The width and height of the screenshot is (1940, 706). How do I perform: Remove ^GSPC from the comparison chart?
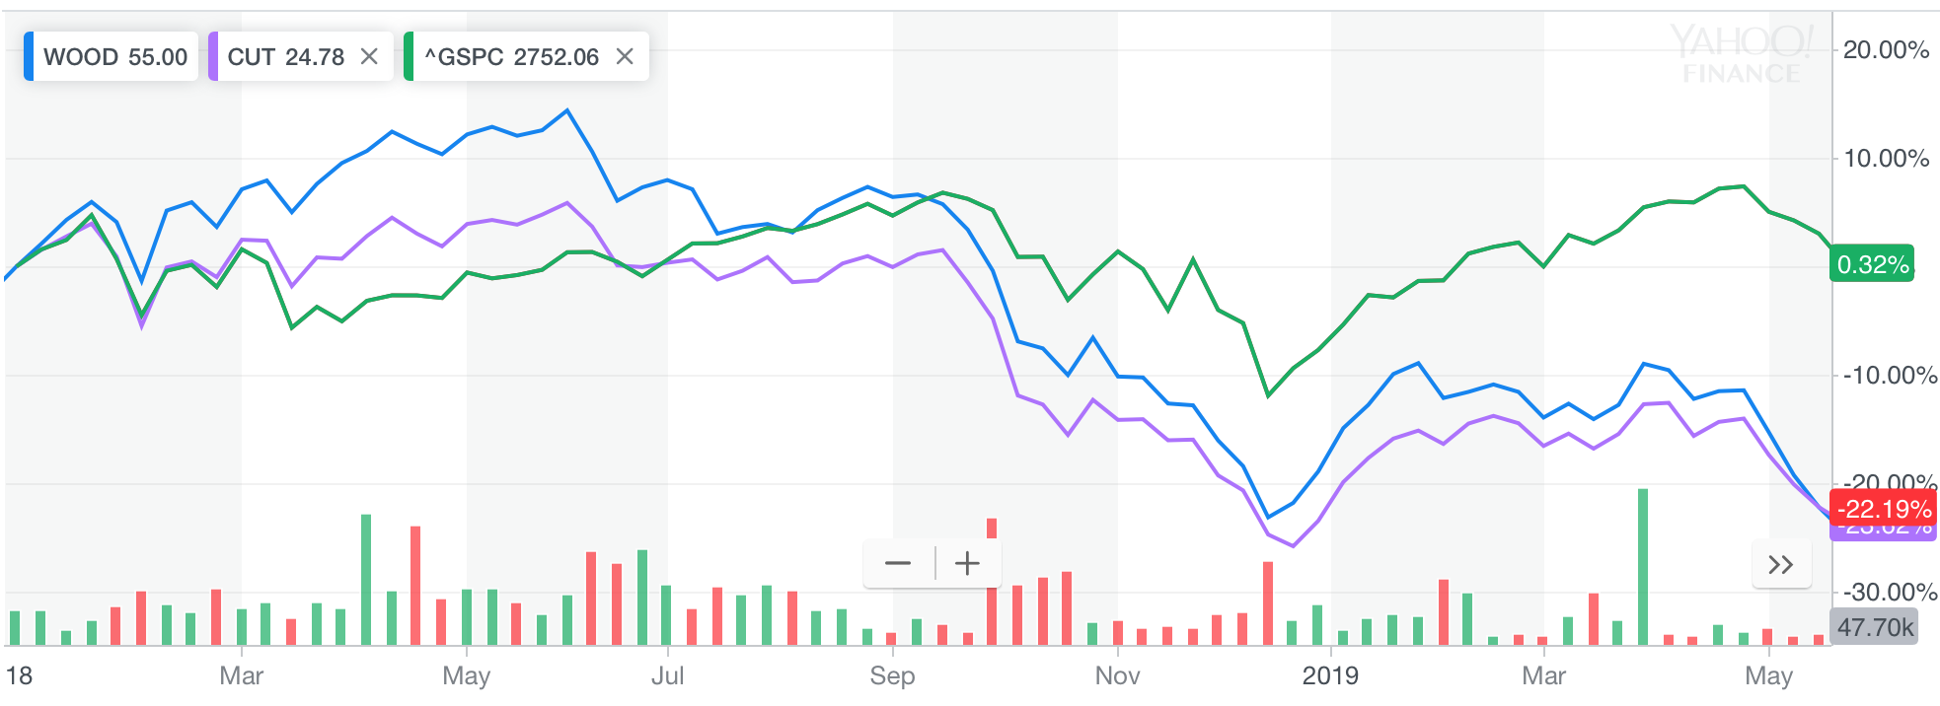coord(626,56)
